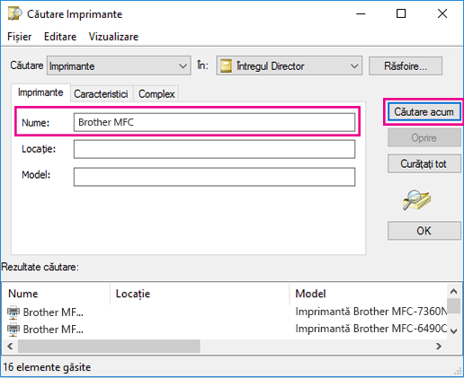Click the second Brother MF printer icon
This screenshot has width=464, height=378.
[x=13, y=330]
